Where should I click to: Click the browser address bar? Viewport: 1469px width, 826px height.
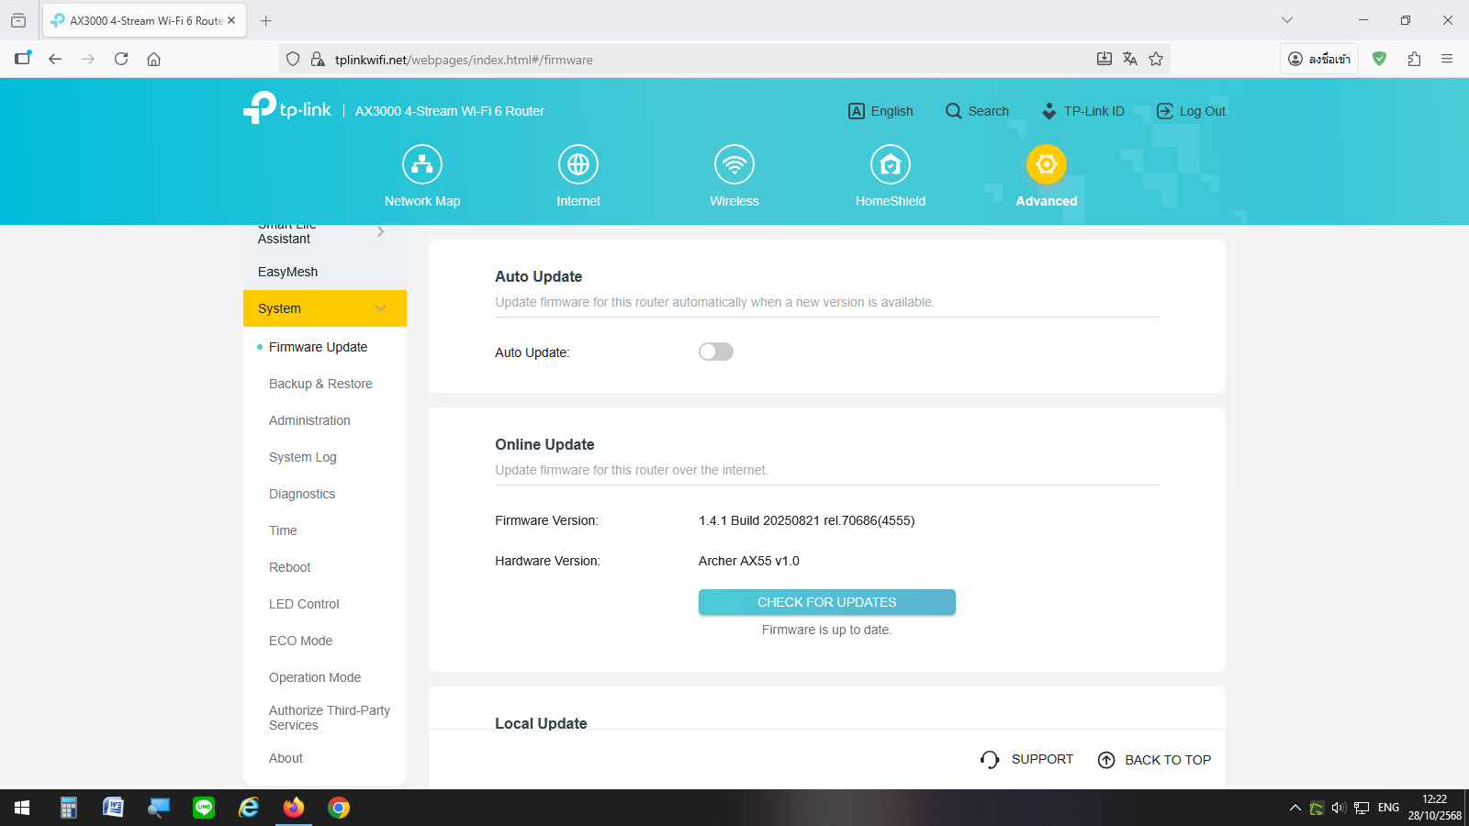[698, 60]
